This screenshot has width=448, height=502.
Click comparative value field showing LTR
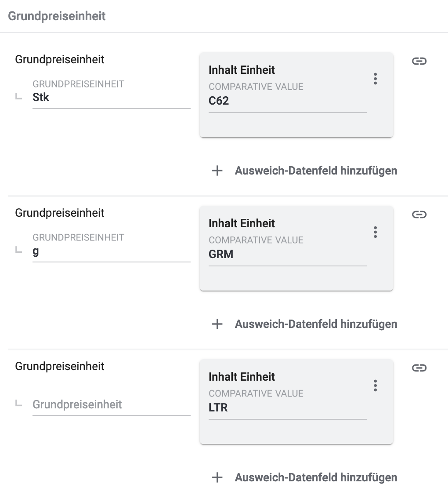click(x=287, y=408)
